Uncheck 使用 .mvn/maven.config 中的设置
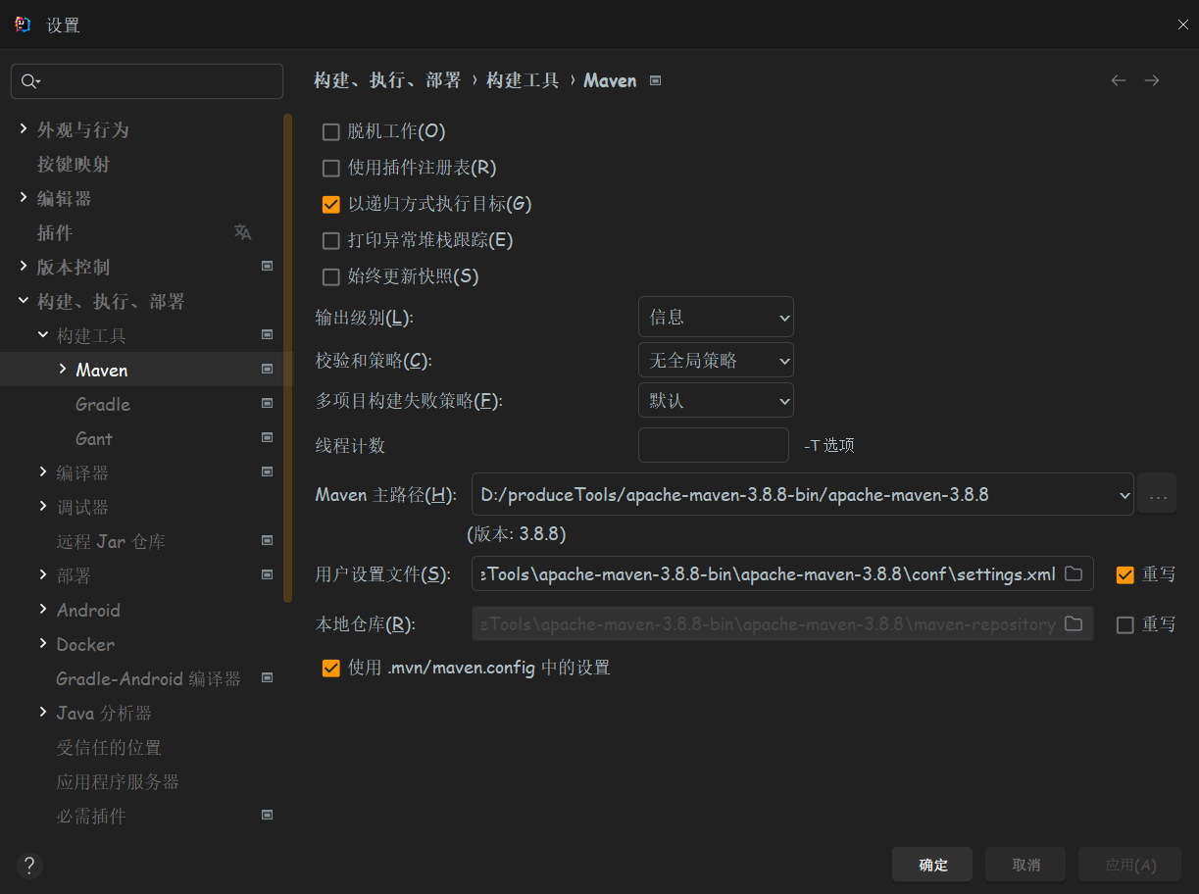 coord(331,669)
